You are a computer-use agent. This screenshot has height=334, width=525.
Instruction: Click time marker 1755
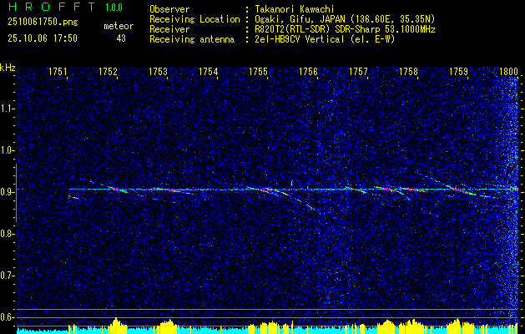pyautogui.click(x=259, y=71)
